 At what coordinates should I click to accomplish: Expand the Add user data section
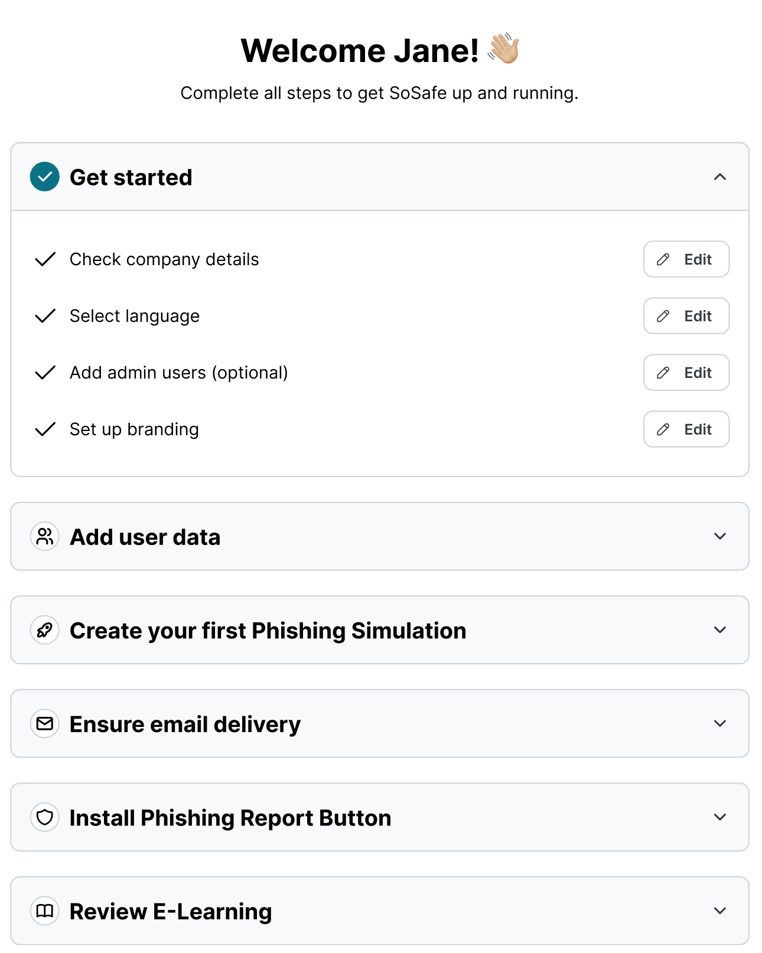(719, 536)
